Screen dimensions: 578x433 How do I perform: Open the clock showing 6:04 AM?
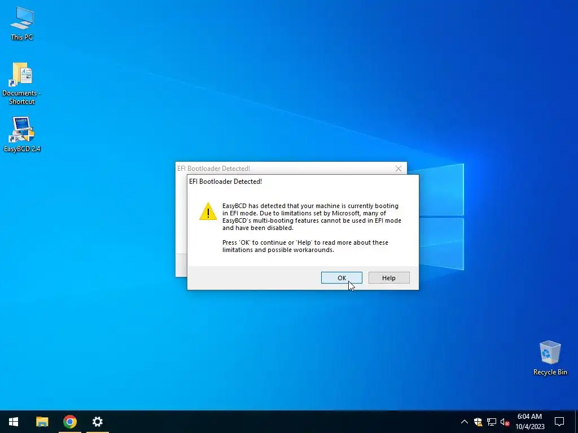point(529,422)
